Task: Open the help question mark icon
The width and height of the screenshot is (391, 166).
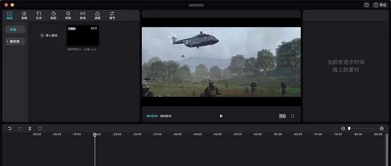Action: click(366, 5)
